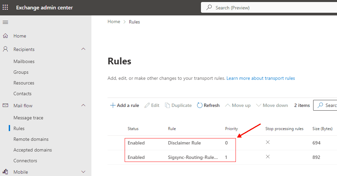Open the app launcher waffle icon

[5, 7]
